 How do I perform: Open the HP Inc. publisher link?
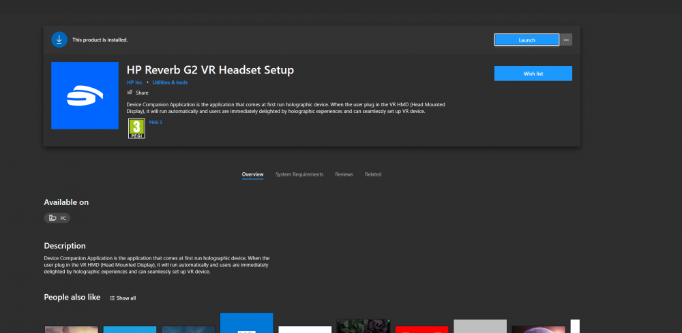click(135, 82)
